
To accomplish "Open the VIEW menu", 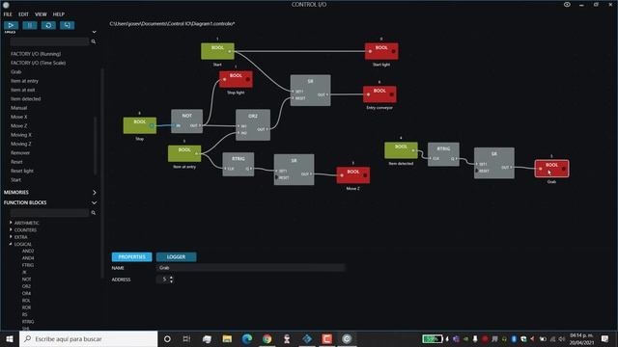I will coord(41,14).
